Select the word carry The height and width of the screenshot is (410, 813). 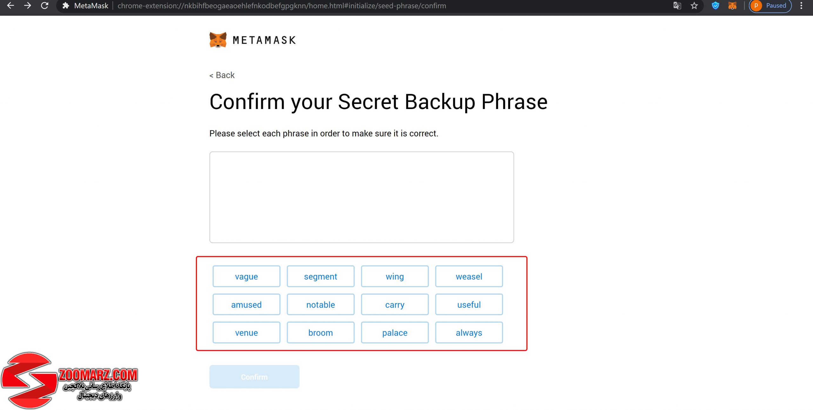pyautogui.click(x=395, y=304)
